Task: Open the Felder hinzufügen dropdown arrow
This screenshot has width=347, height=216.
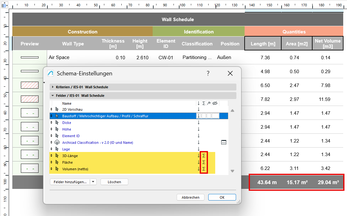Action: (93, 182)
